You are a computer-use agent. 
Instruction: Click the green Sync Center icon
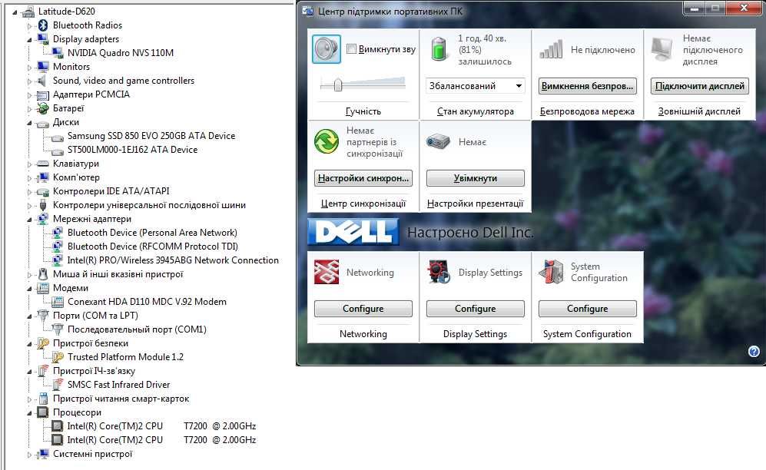click(327, 141)
